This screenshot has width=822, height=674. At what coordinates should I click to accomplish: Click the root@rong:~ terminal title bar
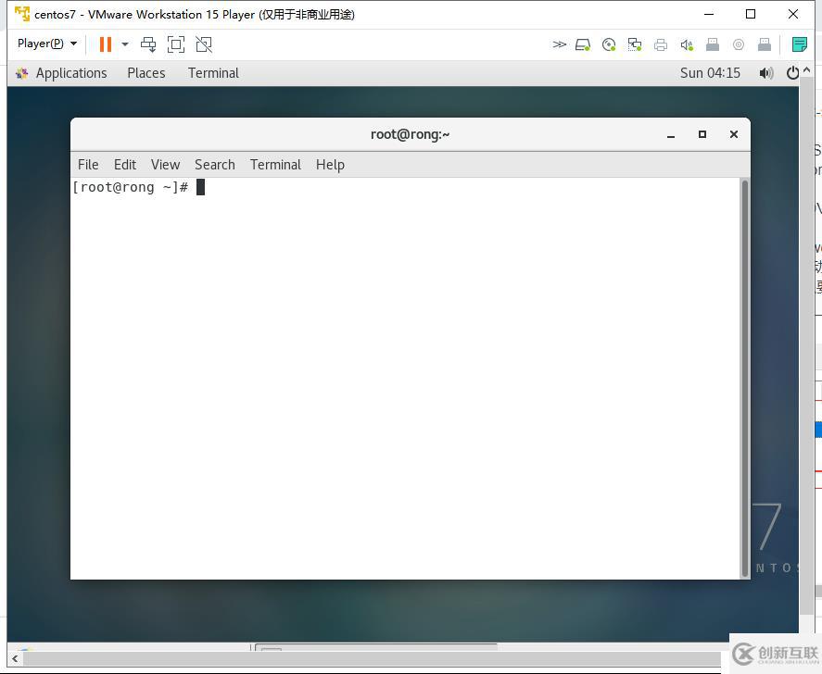tap(410, 134)
